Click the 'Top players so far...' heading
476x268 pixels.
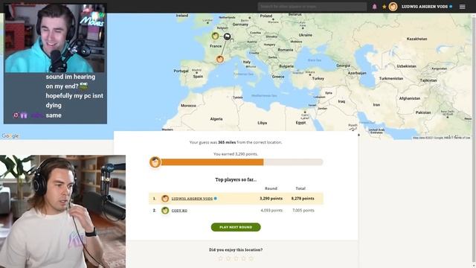(236, 179)
